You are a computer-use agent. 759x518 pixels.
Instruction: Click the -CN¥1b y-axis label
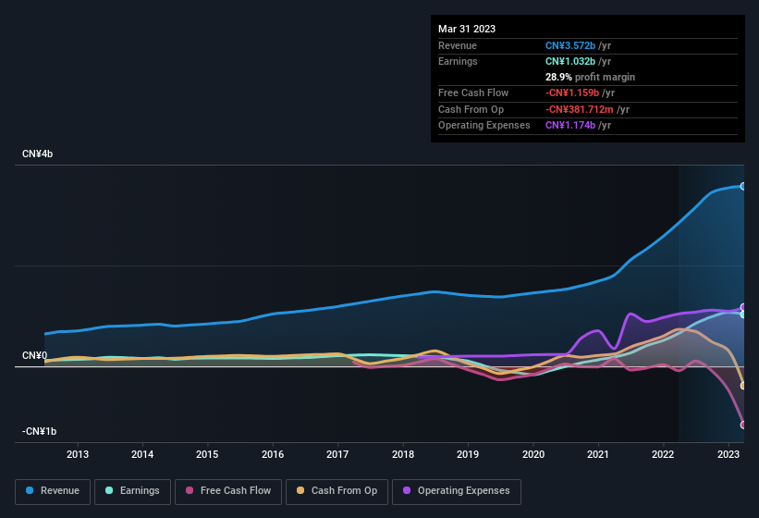pyautogui.click(x=39, y=431)
